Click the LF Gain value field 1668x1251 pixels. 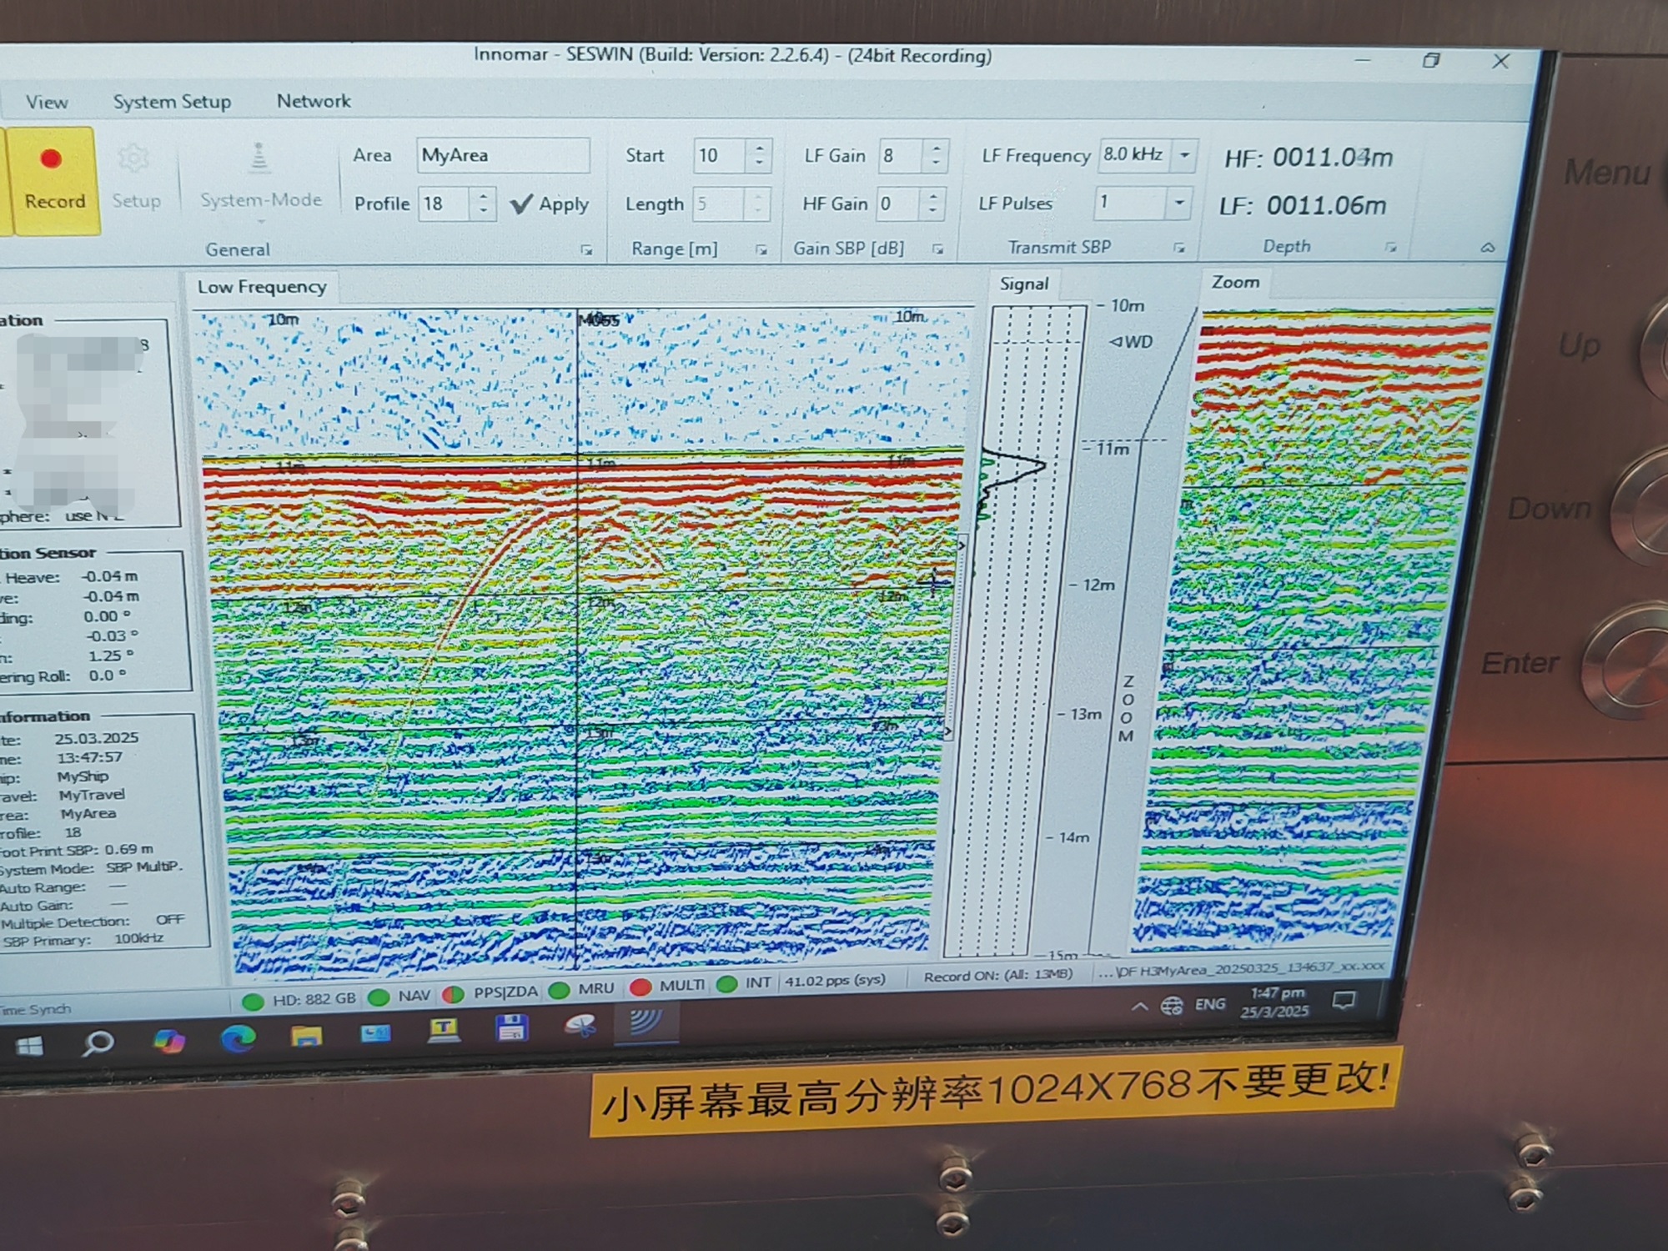900,156
